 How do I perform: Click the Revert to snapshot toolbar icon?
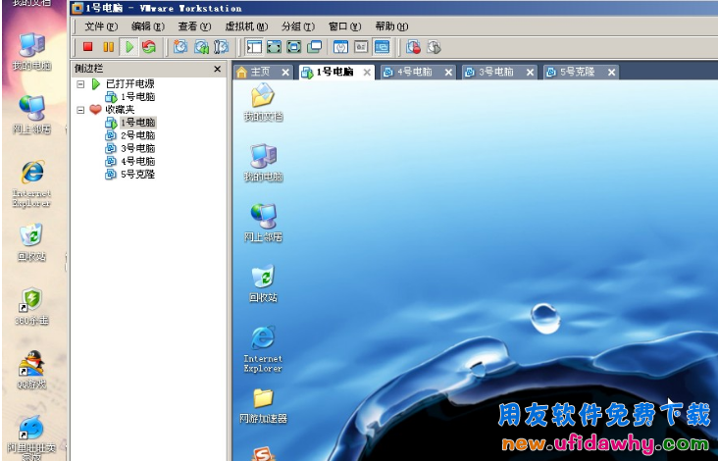coord(201,46)
